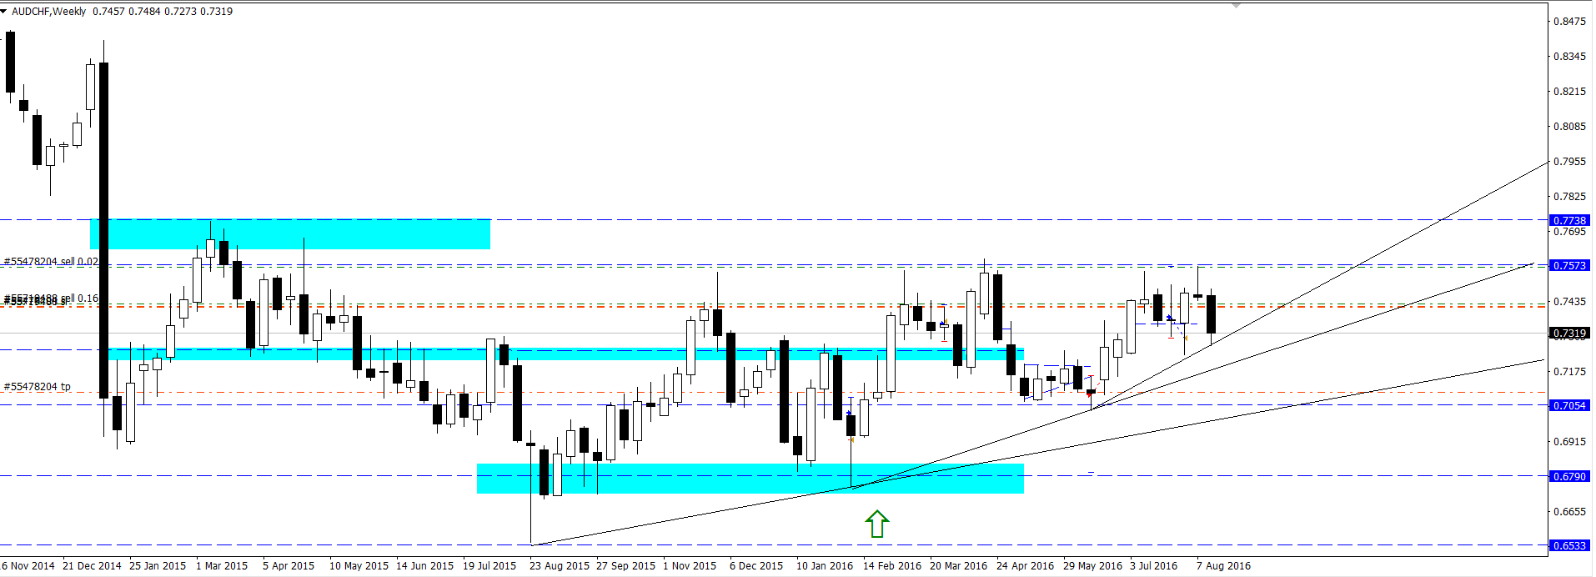1596x577 pixels.
Task: Click the 3 Jul 2016 date label
Action: tap(1154, 566)
